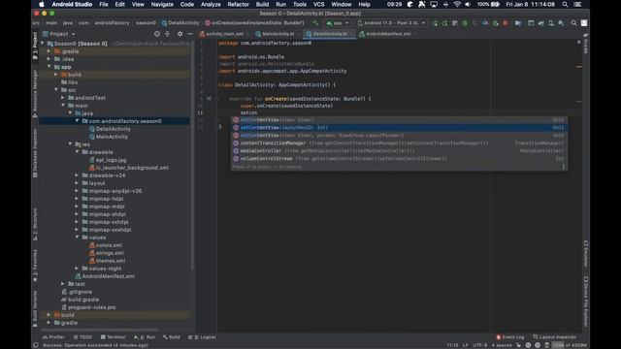Expand the layout folder
The image size is (621, 349).
point(77,183)
